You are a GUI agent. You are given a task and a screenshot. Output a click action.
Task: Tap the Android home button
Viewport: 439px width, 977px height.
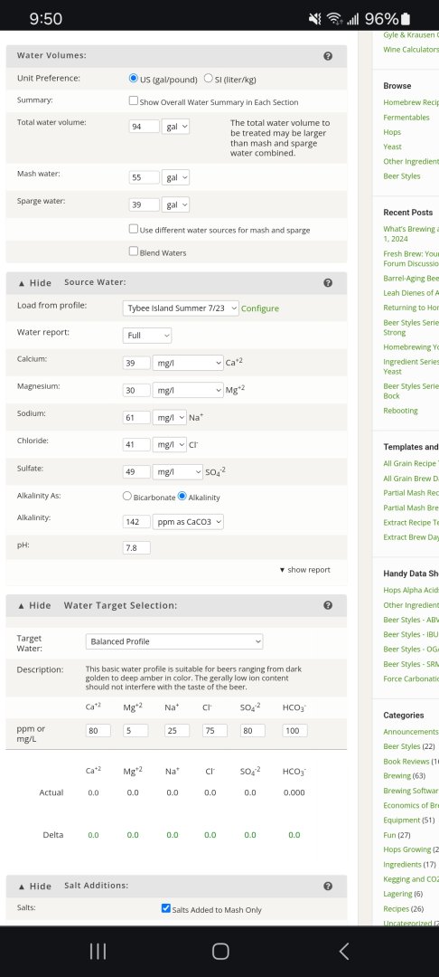[220, 951]
